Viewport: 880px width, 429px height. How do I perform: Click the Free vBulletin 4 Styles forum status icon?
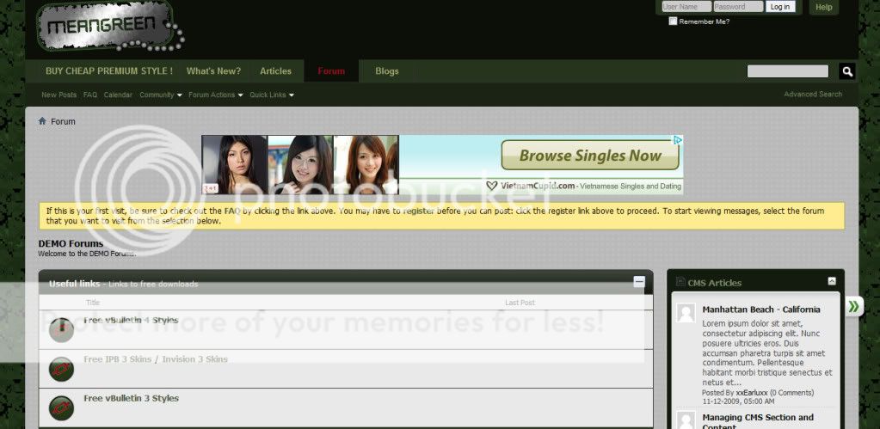(61, 329)
